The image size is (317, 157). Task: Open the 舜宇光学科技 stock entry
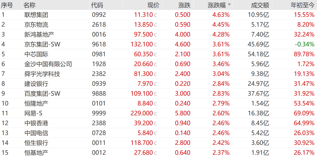tap(42, 74)
